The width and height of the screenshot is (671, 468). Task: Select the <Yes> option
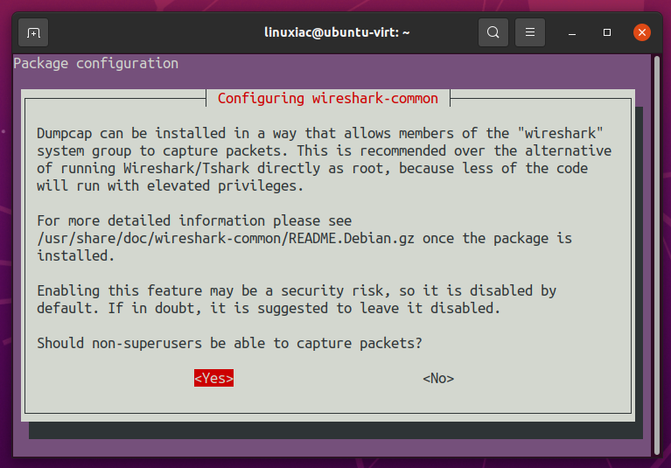click(x=213, y=378)
